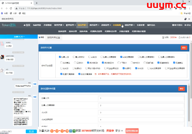Save the game switch settings with 保存
Screen dimensions: 192x134
point(184,48)
